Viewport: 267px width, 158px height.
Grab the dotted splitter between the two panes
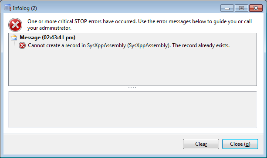pyautogui.click(x=132, y=88)
